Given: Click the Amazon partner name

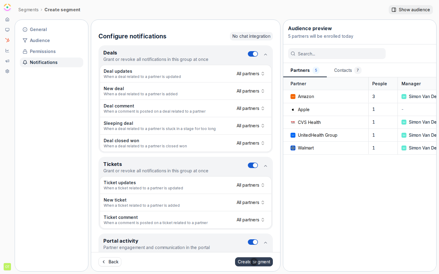Looking at the screenshot, I should point(306,97).
